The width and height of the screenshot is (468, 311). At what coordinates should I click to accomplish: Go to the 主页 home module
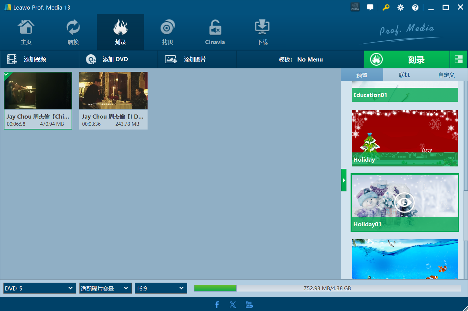tap(26, 32)
